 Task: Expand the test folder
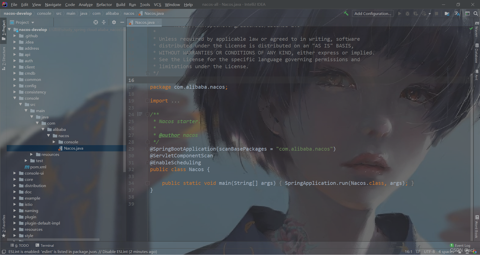tap(26, 161)
